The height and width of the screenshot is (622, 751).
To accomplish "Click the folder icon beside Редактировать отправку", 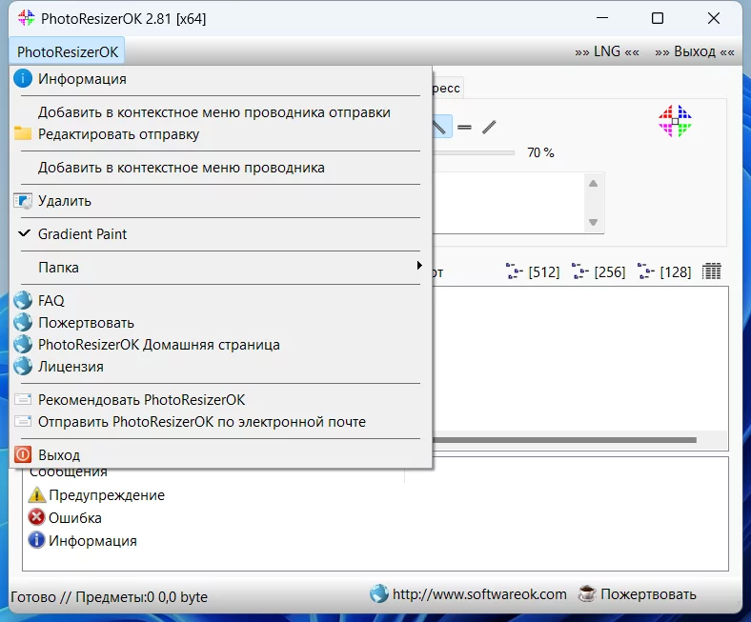I will 23,133.
